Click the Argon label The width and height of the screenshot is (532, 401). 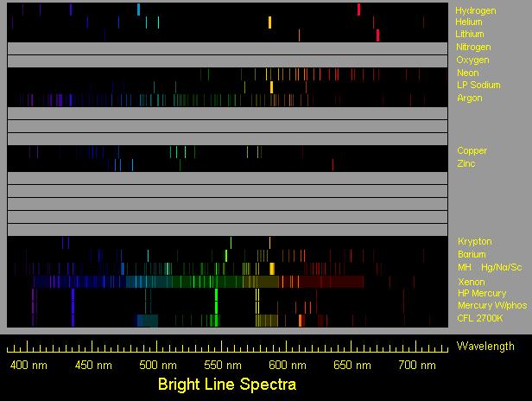point(470,99)
